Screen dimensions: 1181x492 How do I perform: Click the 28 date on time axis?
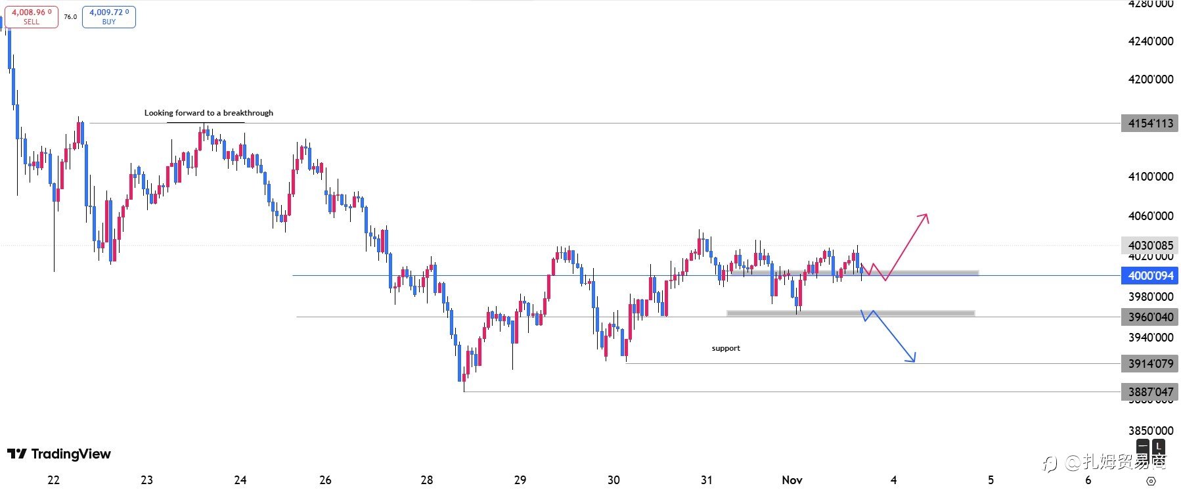pyautogui.click(x=427, y=480)
